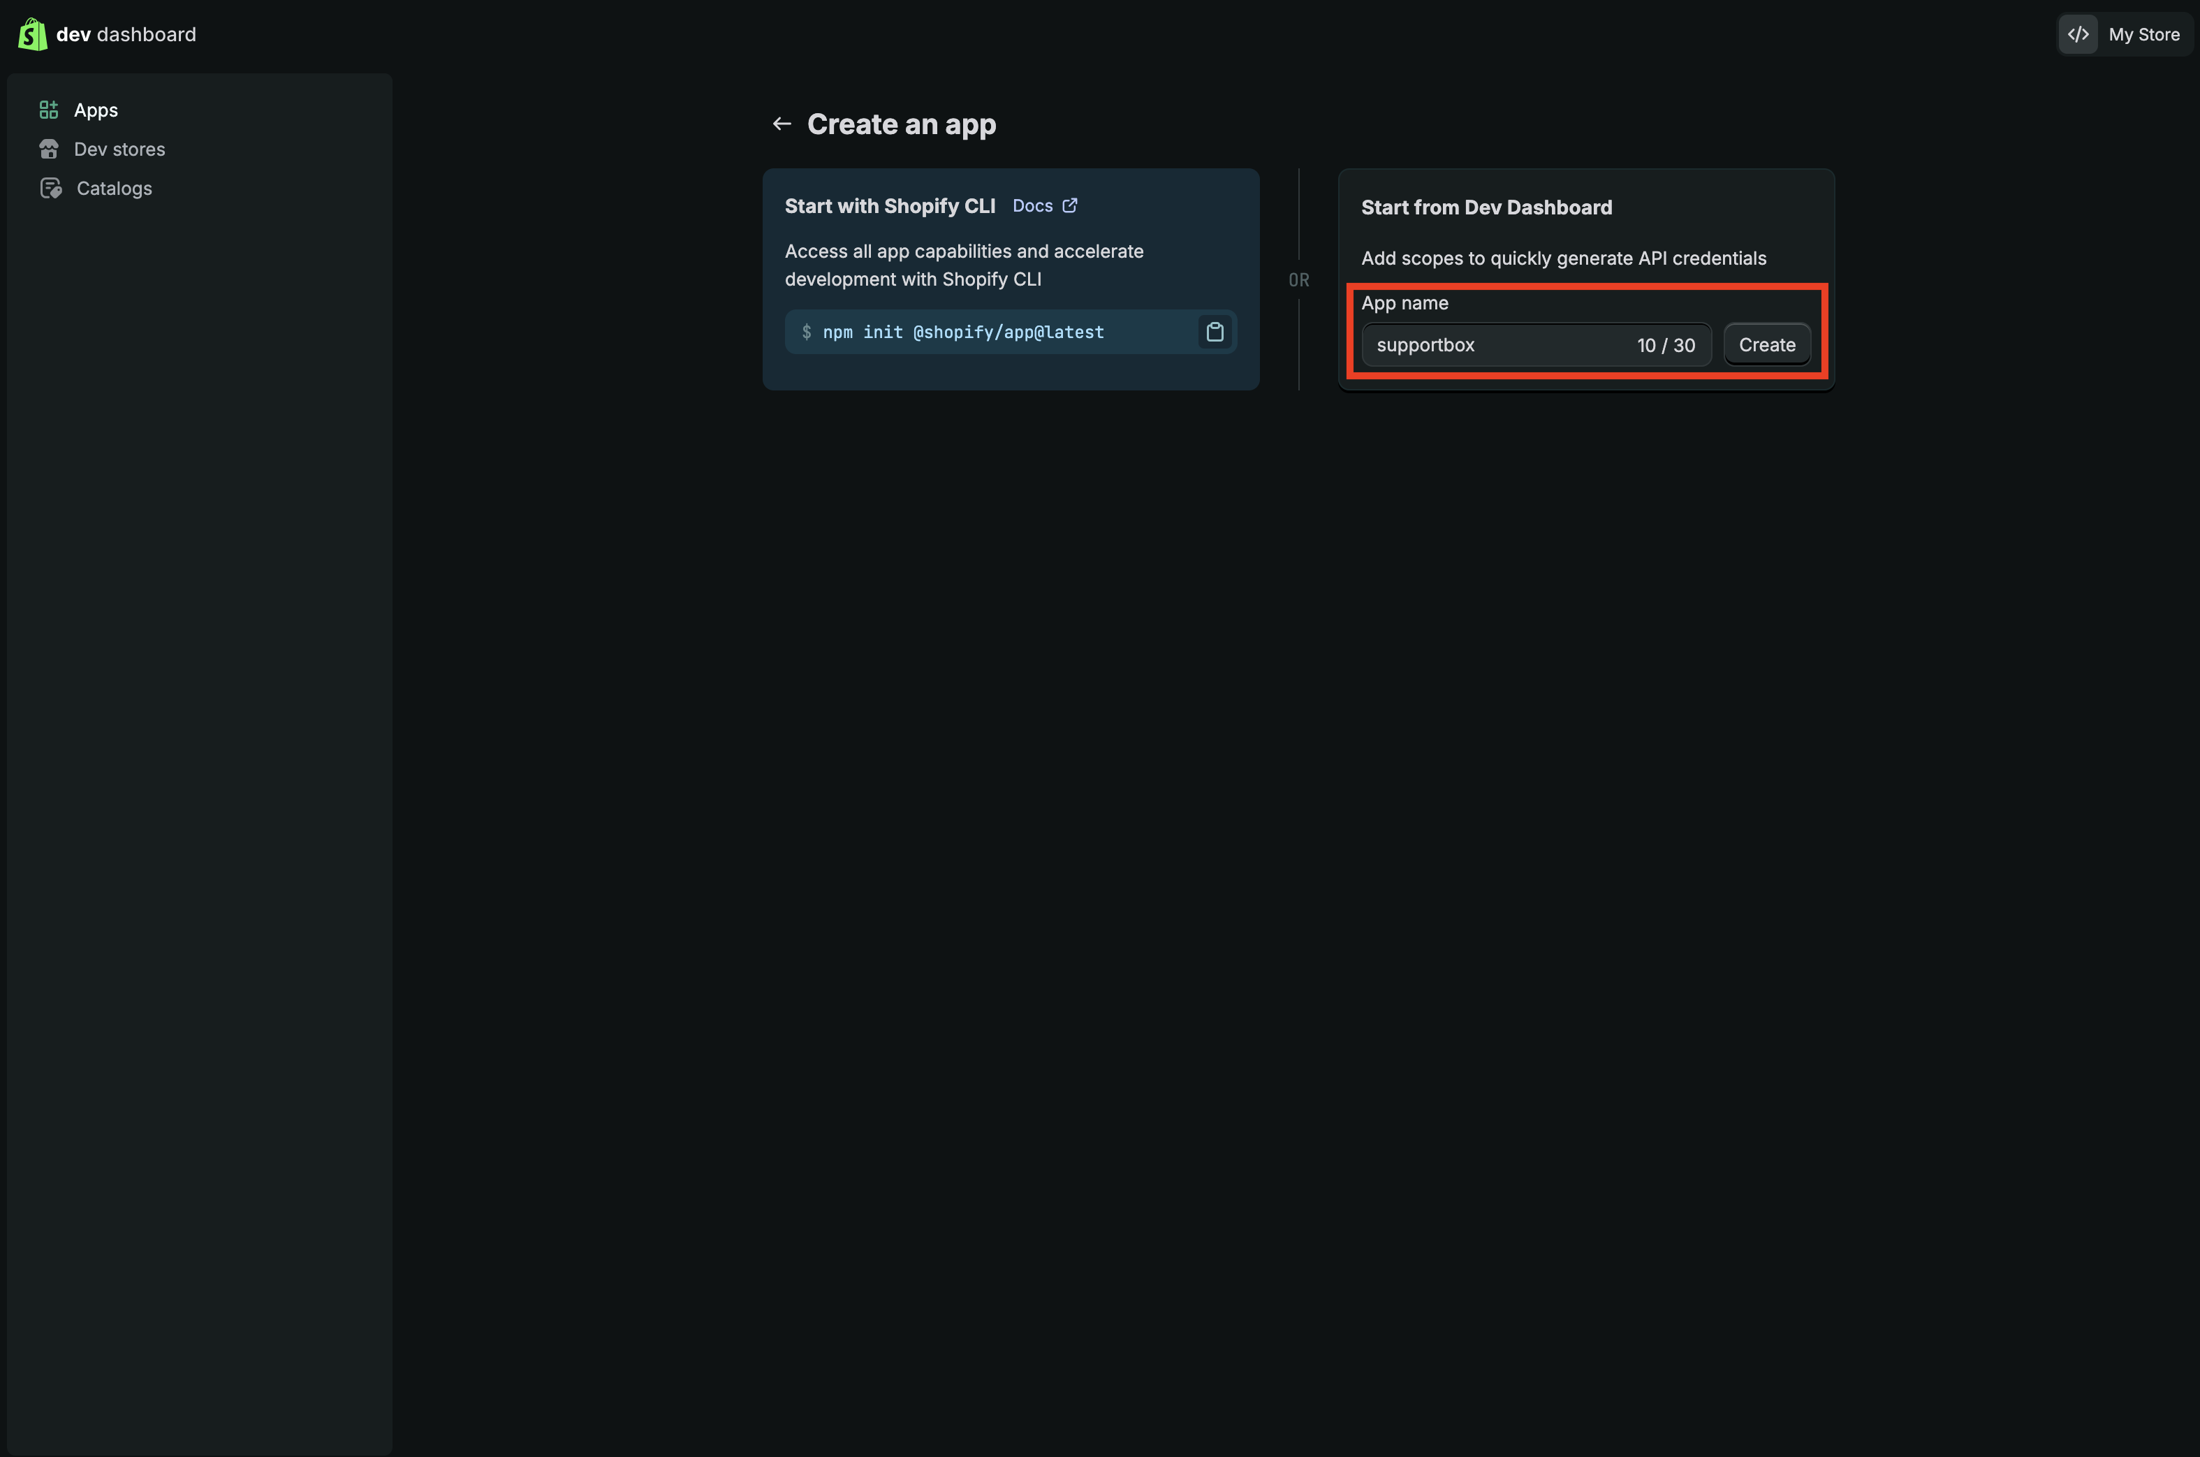Image resolution: width=2200 pixels, height=1457 pixels.
Task: Copy the npm init command via clipboard icon
Action: click(x=1215, y=332)
